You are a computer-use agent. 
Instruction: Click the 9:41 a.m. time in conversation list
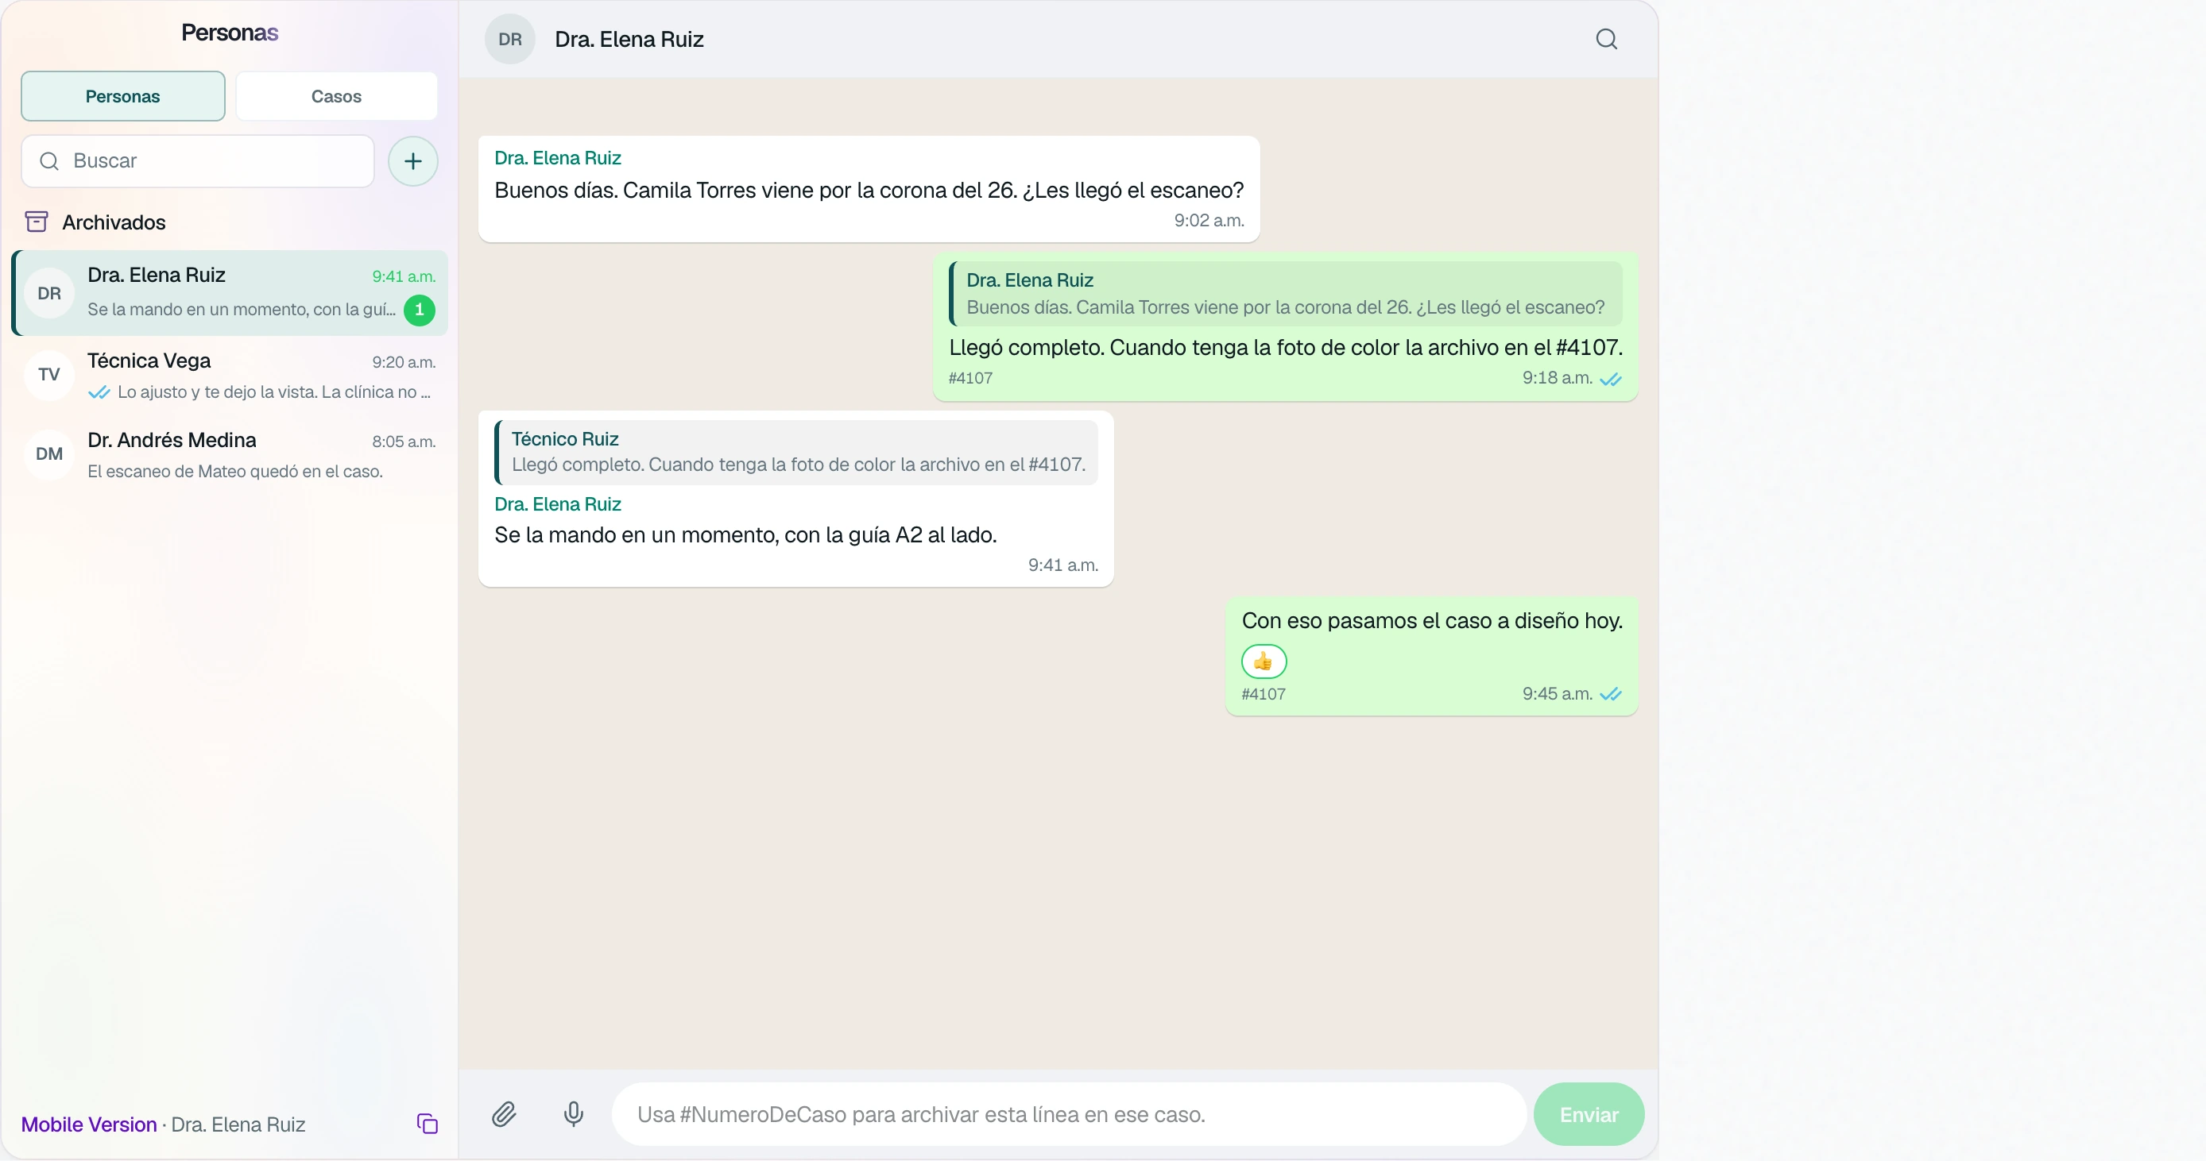[x=404, y=276]
